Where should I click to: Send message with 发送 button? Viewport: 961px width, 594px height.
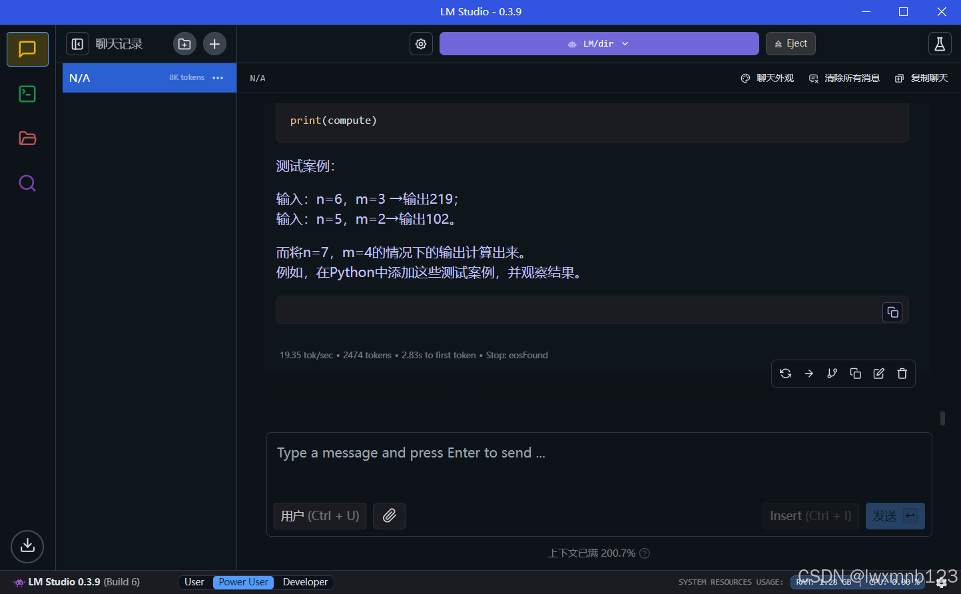[895, 515]
